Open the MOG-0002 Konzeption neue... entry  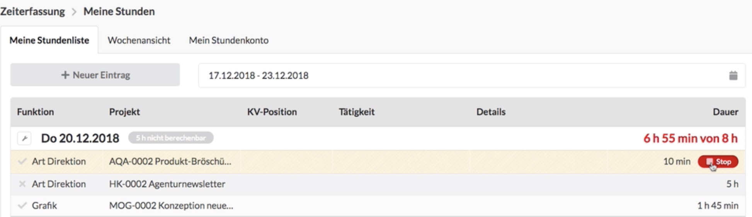click(171, 205)
